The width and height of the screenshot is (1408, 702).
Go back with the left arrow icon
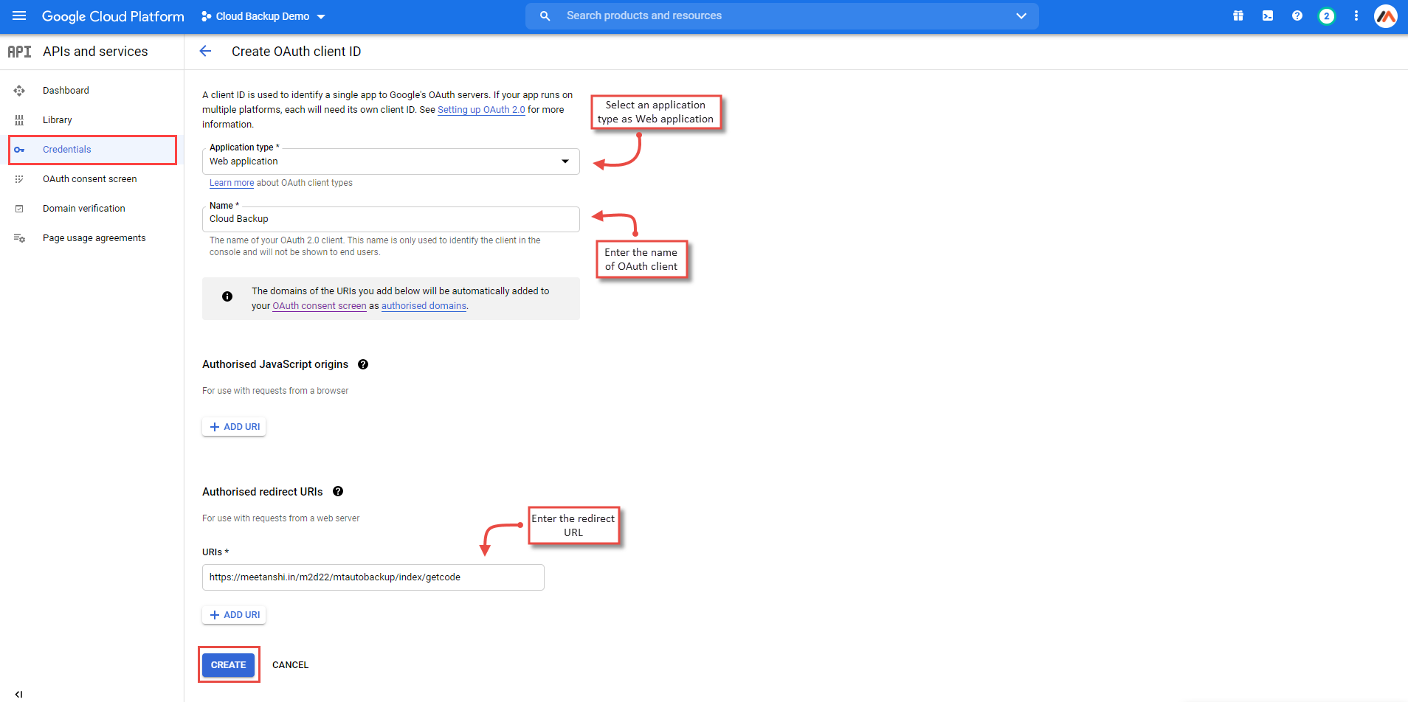tap(205, 51)
